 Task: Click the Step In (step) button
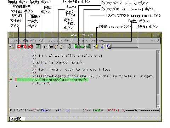tap(76, 46)
